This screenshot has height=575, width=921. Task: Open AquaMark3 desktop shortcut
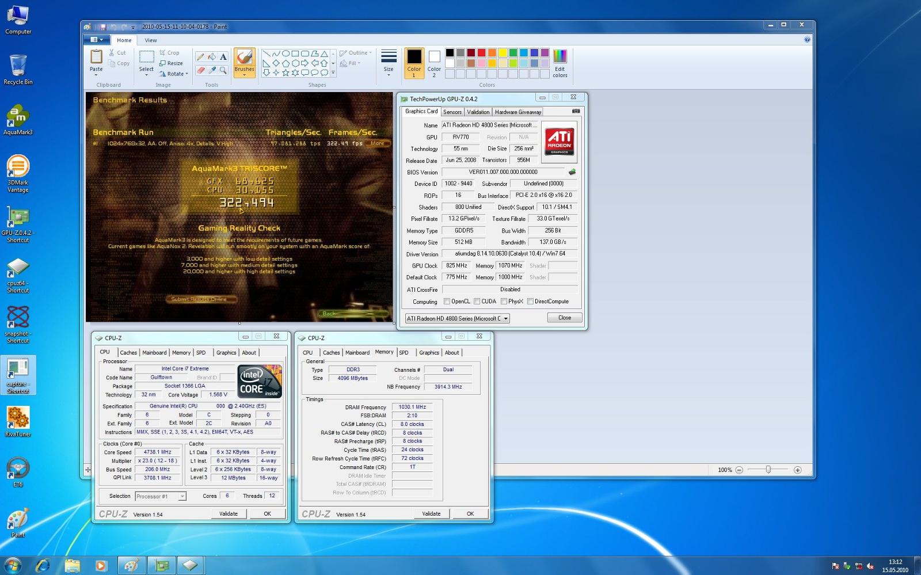(x=18, y=120)
